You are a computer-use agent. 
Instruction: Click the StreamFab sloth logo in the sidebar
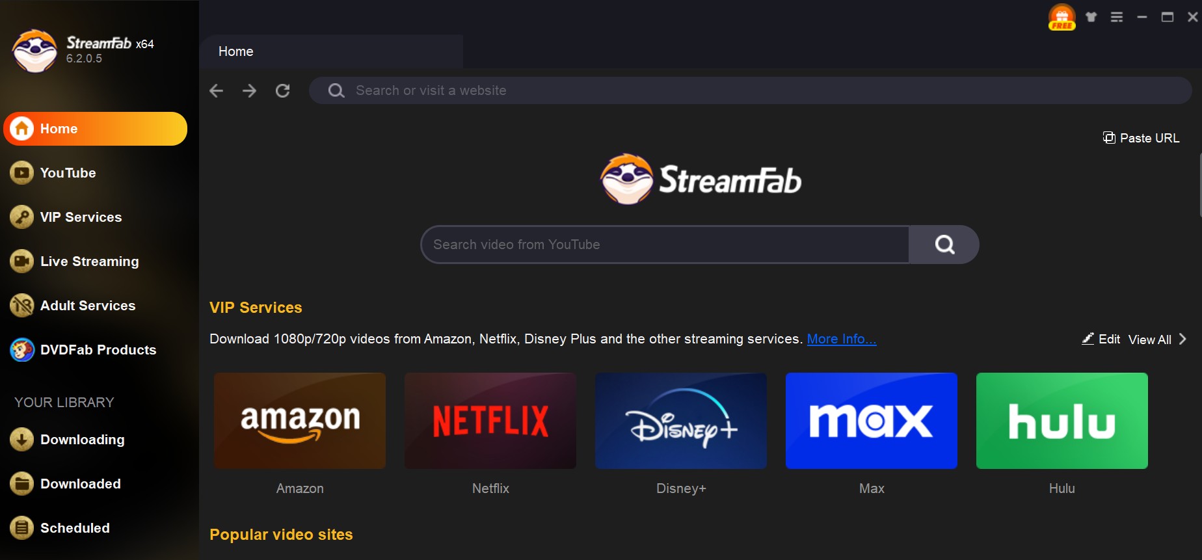tap(35, 51)
